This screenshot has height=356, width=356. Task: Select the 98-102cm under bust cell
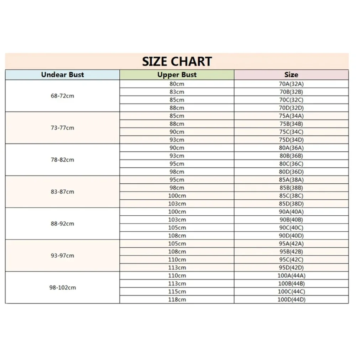62,288
